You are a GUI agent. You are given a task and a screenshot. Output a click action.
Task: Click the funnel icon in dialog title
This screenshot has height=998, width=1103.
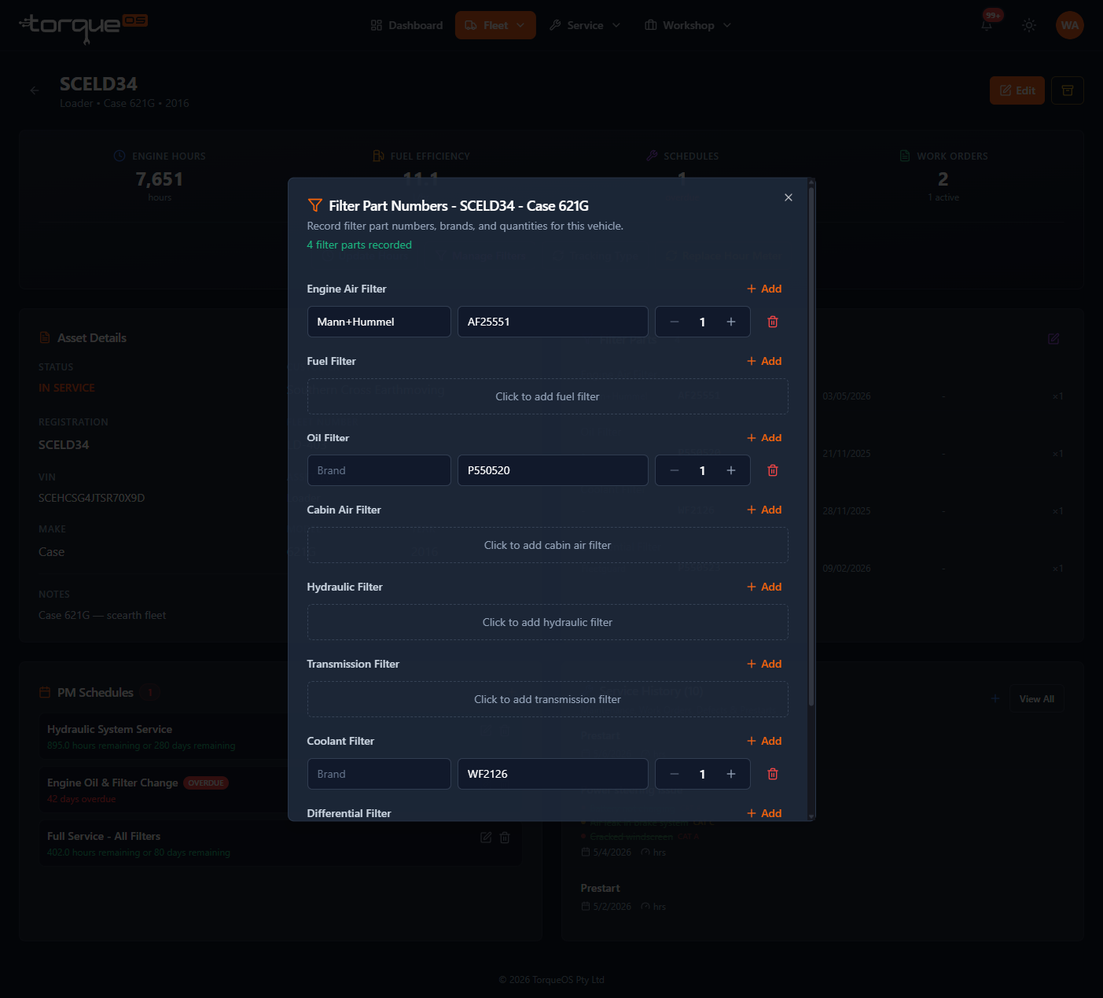click(315, 205)
